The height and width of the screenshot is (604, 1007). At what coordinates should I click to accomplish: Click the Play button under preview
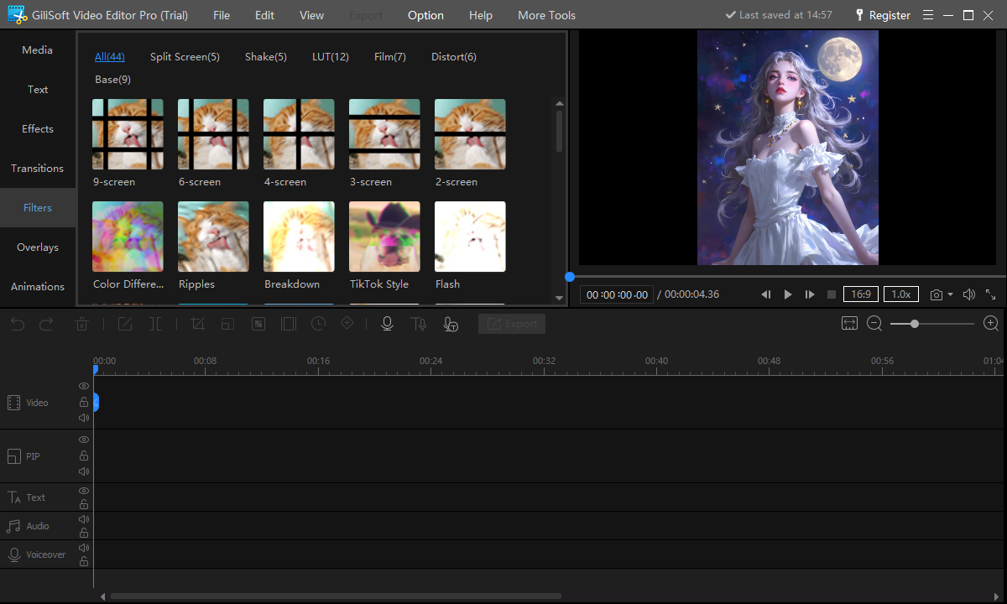[788, 294]
